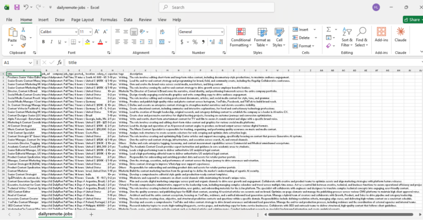Open the General number format dropdown
The image size is (423, 220).
[221, 32]
